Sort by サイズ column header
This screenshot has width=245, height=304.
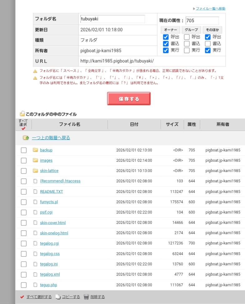[x=172, y=124]
